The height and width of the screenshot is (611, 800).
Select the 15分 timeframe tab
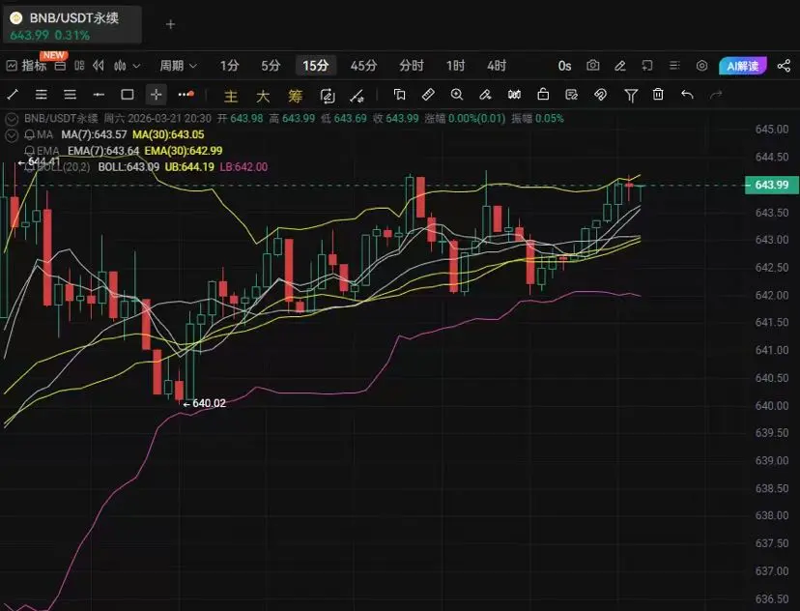tap(315, 66)
